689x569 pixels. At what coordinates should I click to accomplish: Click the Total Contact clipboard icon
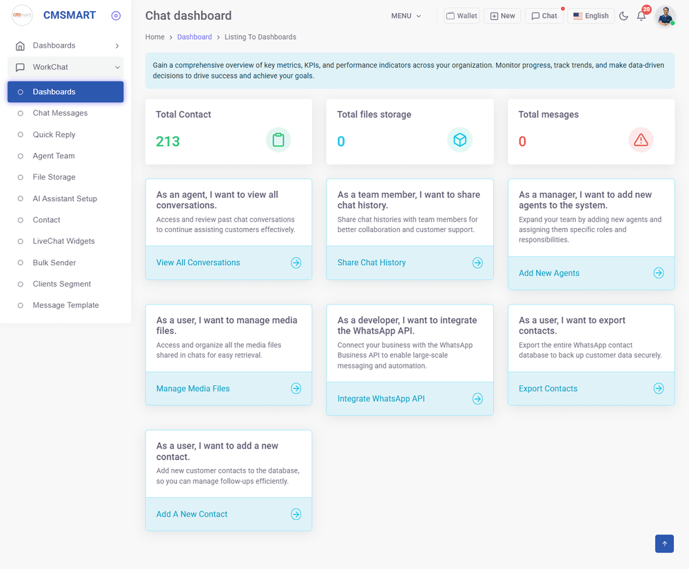(x=278, y=141)
